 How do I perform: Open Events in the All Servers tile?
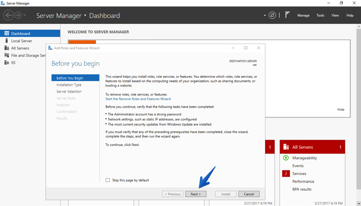[298, 166]
